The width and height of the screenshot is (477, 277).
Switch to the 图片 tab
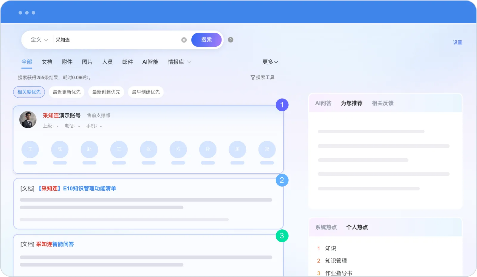pos(87,62)
